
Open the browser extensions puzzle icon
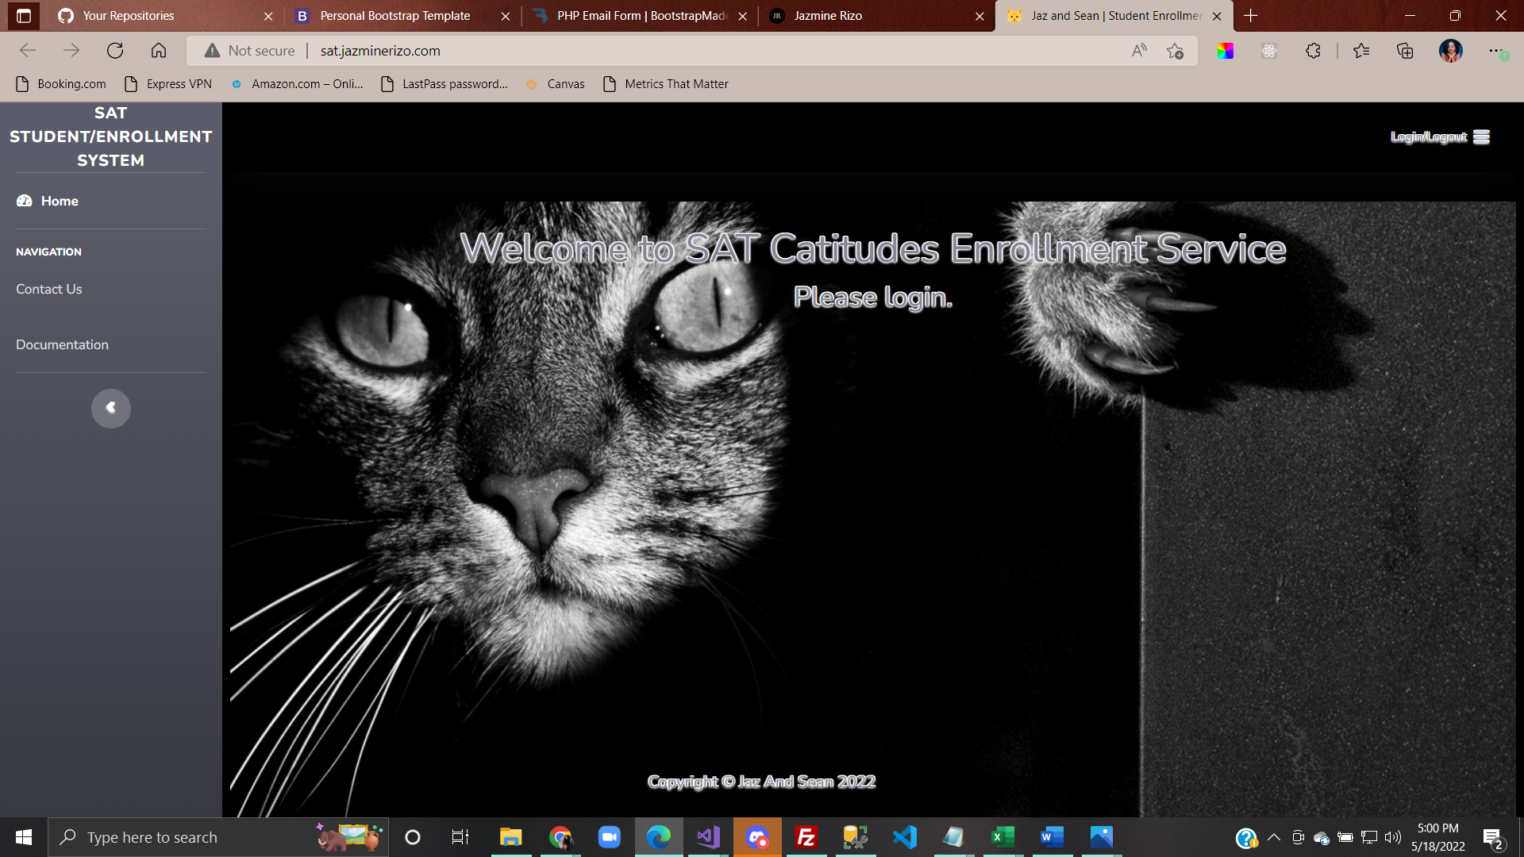[1313, 51]
